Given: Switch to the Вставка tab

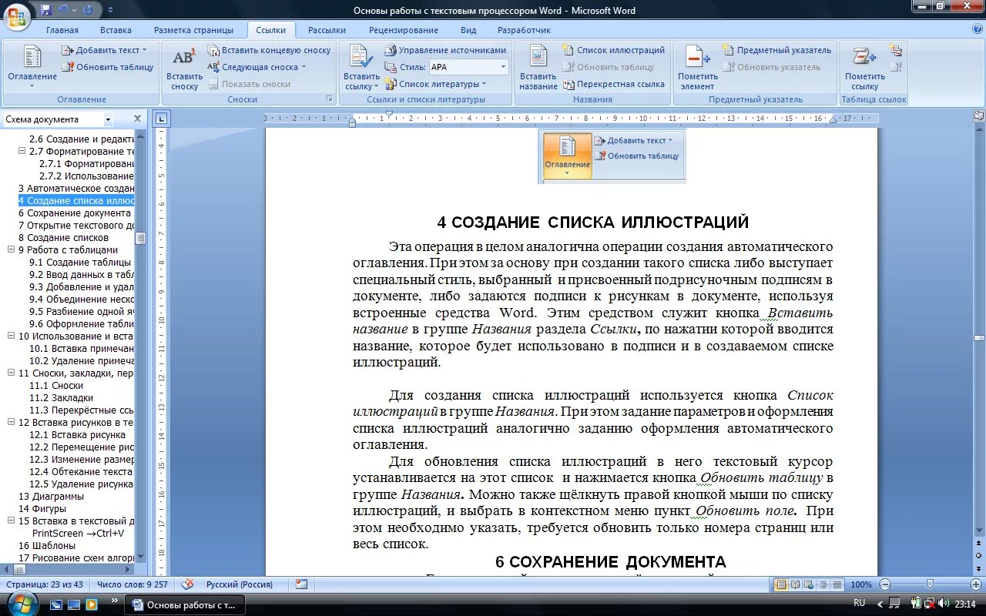Looking at the screenshot, I should (x=116, y=30).
